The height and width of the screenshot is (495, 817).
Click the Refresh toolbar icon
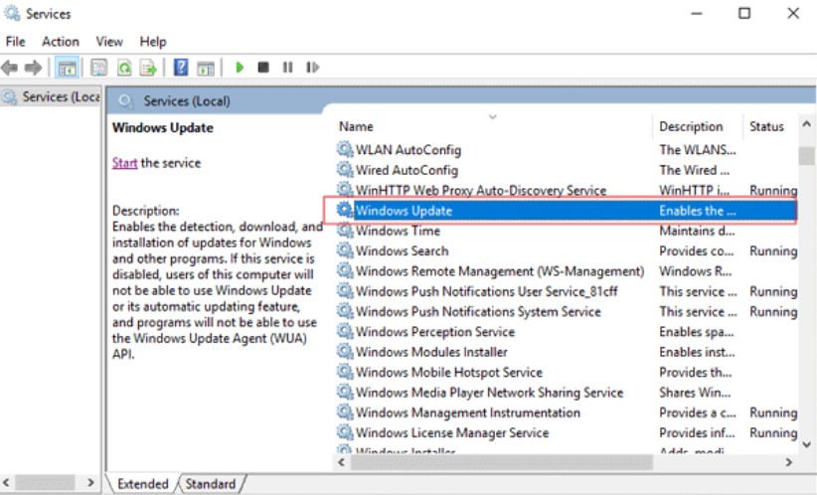click(x=124, y=68)
